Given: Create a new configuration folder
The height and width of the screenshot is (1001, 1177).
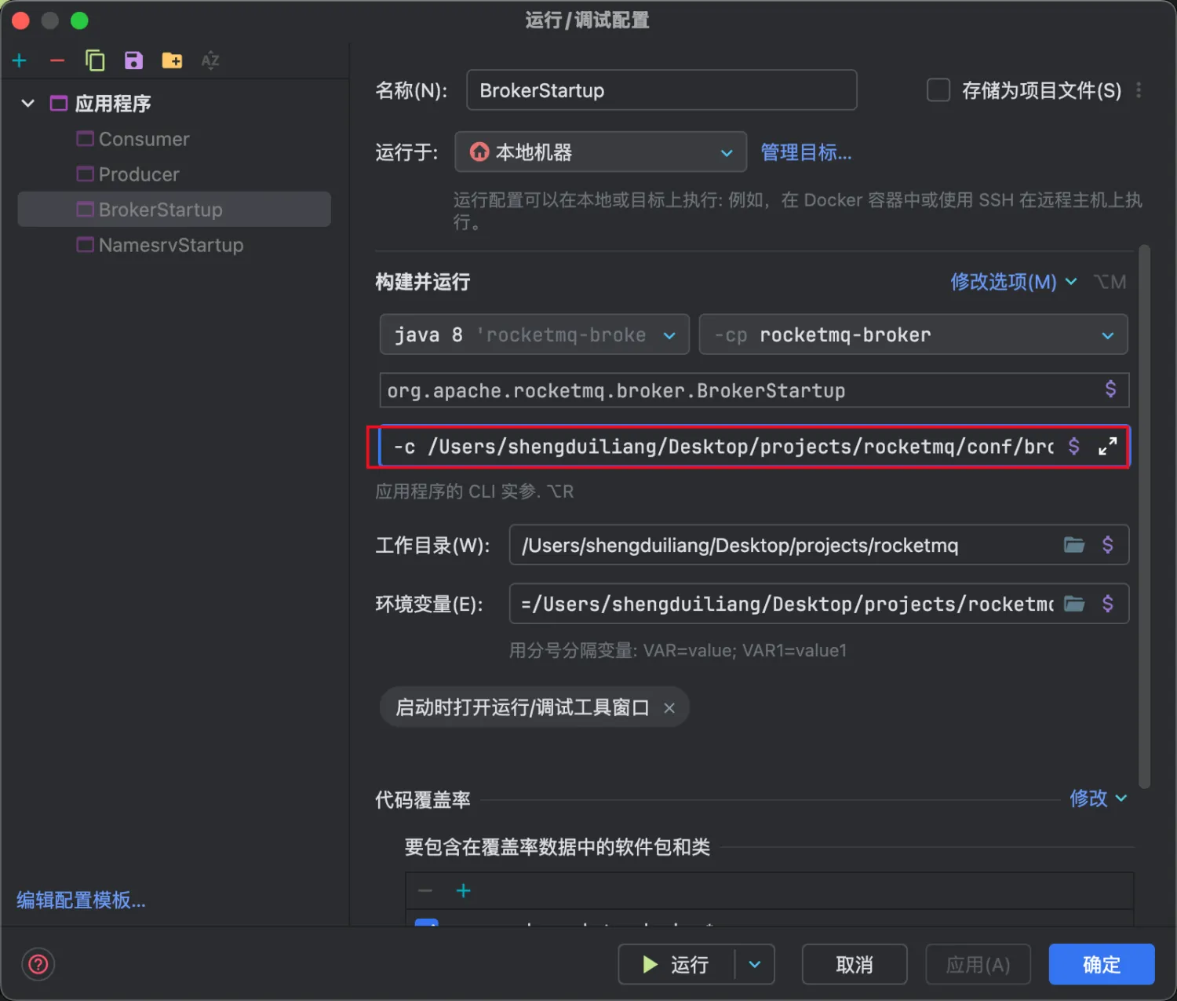Looking at the screenshot, I should 172,60.
